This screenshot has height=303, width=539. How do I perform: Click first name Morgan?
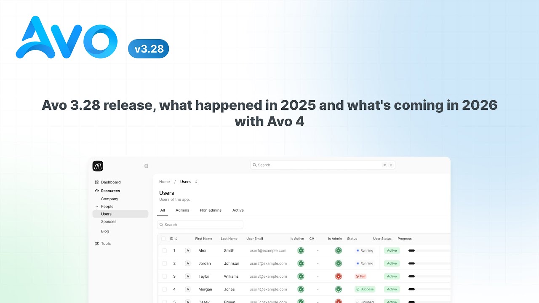tap(205, 290)
